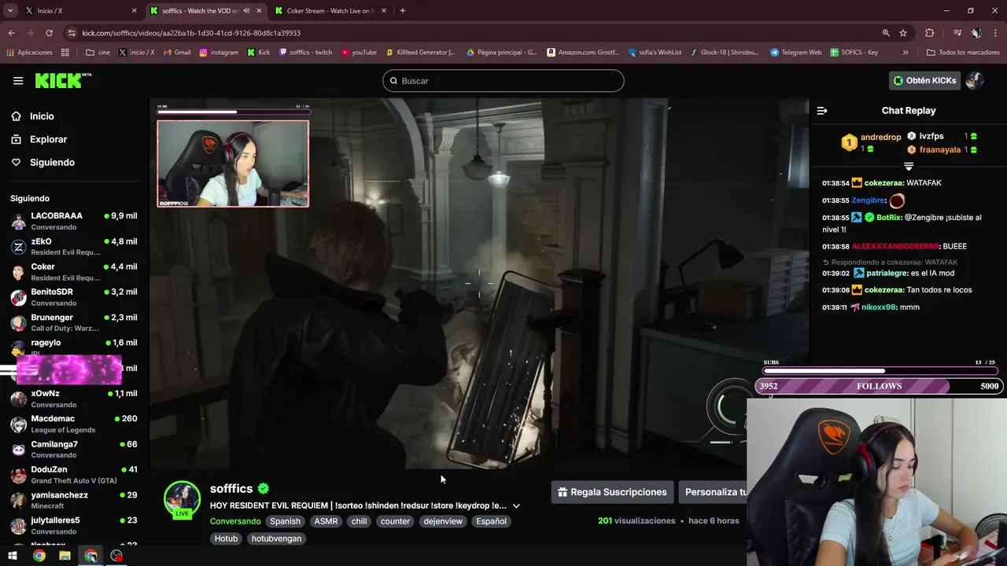Open the Windows Start menu
The image size is (1007, 566).
click(x=13, y=556)
